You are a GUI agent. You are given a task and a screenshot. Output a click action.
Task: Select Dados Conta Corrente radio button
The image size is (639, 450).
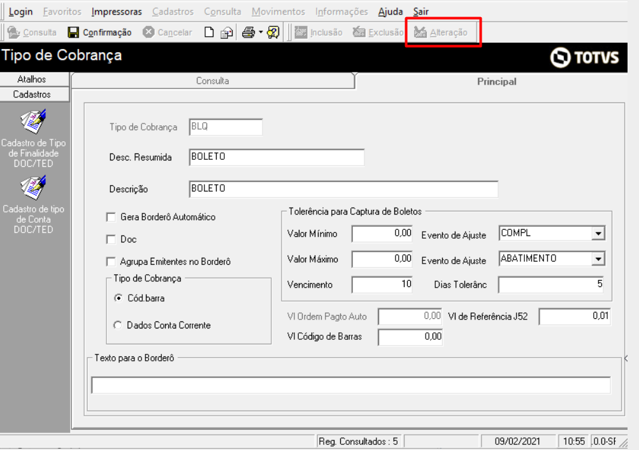click(x=118, y=325)
